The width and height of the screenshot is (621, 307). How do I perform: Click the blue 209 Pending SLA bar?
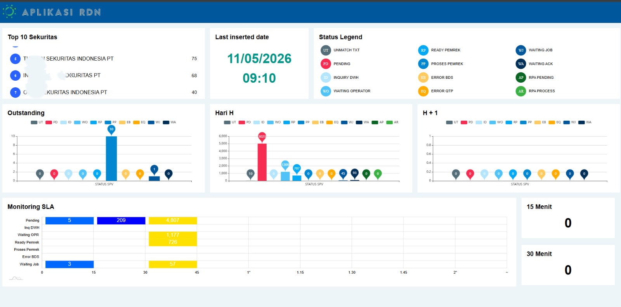pos(121,220)
